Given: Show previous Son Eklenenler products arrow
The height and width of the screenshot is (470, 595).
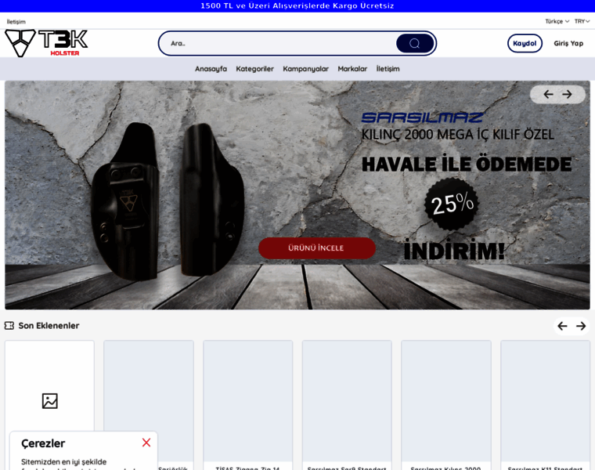Looking at the screenshot, I should [x=562, y=326].
